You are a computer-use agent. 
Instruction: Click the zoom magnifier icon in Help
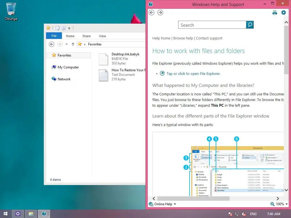(272, 204)
